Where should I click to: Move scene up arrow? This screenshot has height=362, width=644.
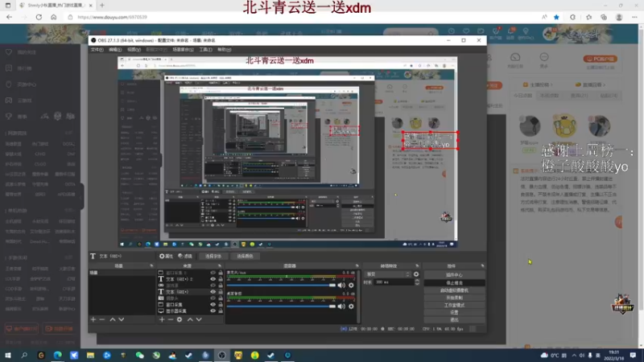pos(112,319)
